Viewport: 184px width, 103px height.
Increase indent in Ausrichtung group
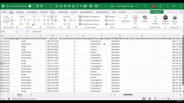pyautogui.click(x=48, y=24)
